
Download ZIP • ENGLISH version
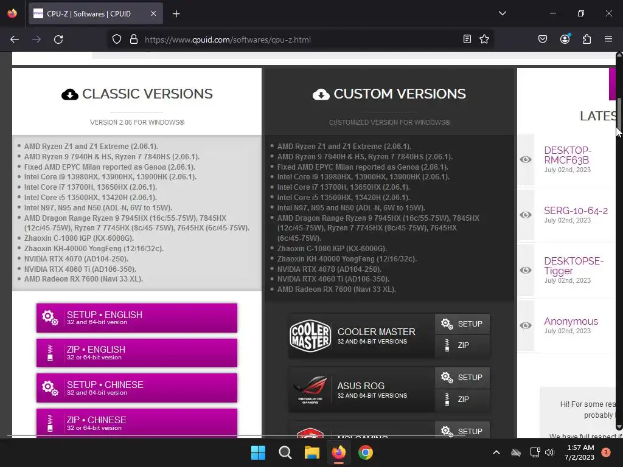pos(137,353)
